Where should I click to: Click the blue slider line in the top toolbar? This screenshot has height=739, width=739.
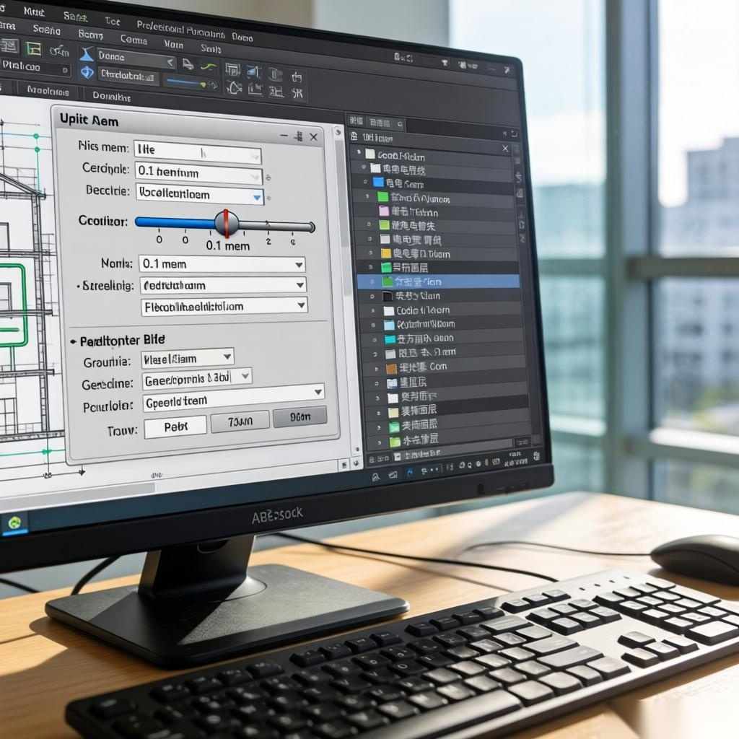(186, 82)
